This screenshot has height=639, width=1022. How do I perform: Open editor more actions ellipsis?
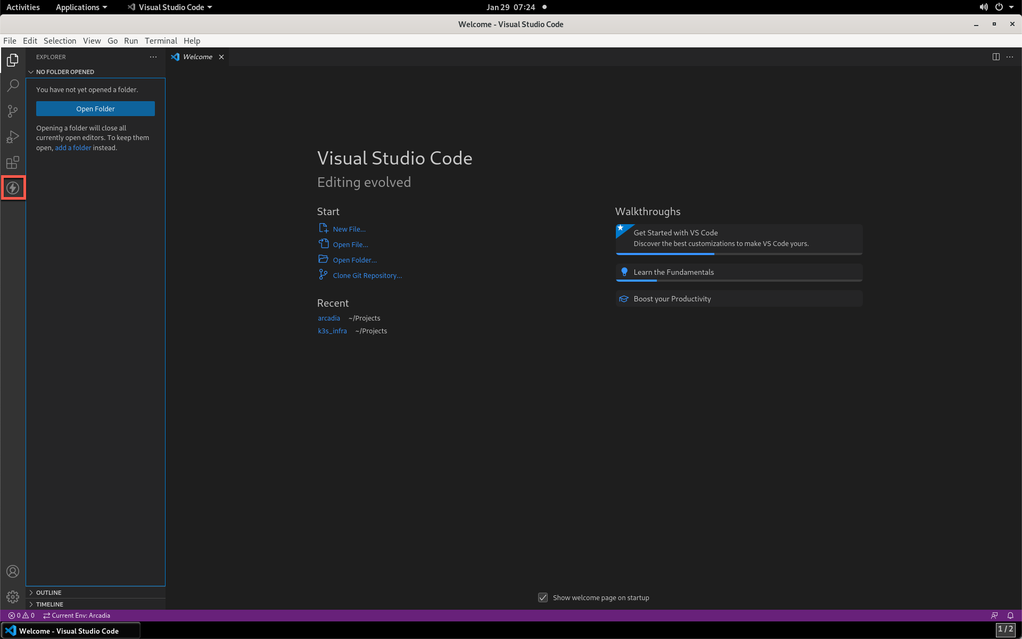coord(1010,57)
